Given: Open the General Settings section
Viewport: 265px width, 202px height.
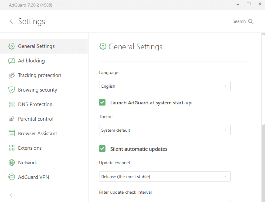Looking at the screenshot, I should pos(44,46).
